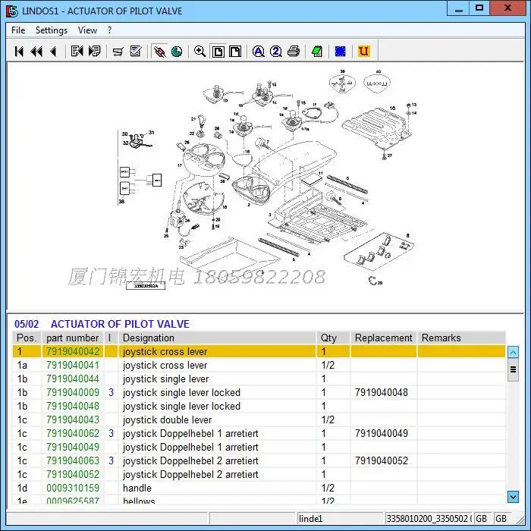Screen dimensions: 531x531
Task: Click the green clock globe icon
Action: coord(177,52)
